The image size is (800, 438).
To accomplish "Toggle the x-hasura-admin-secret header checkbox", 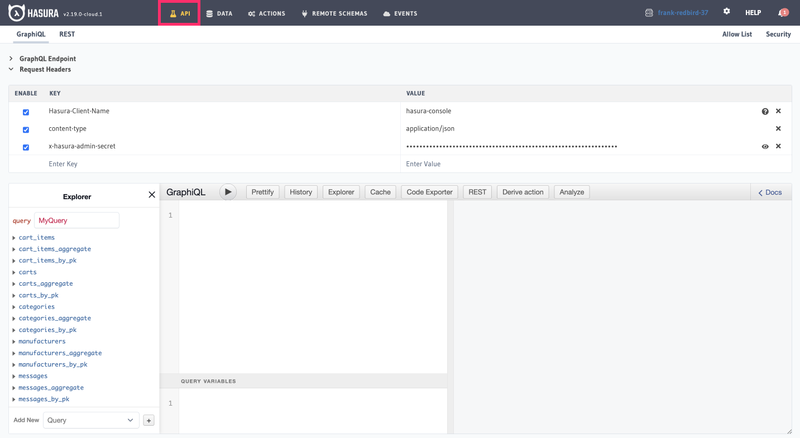I will click(26, 147).
